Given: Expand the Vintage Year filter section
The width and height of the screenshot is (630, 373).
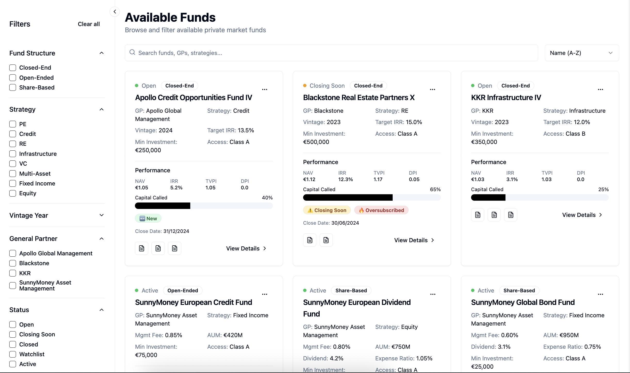Looking at the screenshot, I should coord(102,215).
